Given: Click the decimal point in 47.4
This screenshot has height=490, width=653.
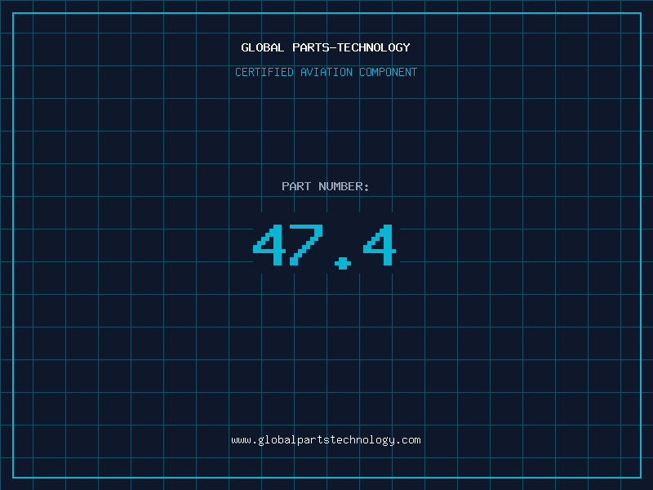Looking at the screenshot, I should click(x=343, y=263).
